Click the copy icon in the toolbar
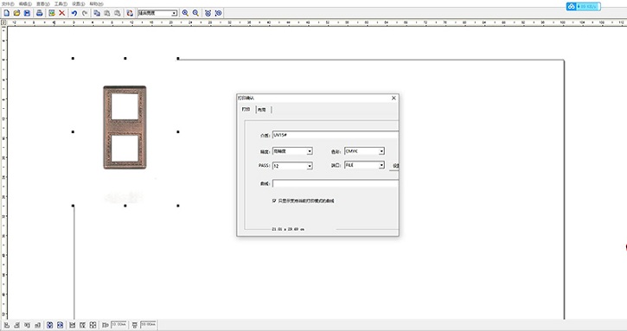Image resolution: width=627 pixels, height=331 pixels. coord(97,13)
